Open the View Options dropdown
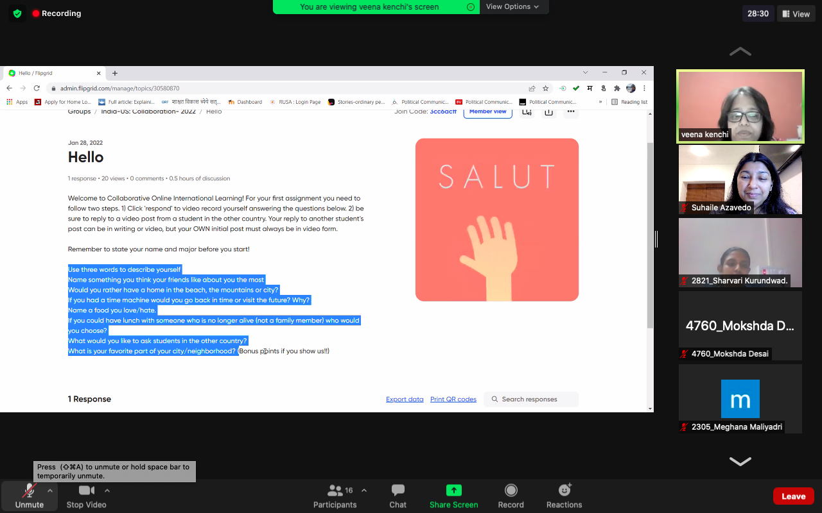822x513 pixels. pos(512,6)
